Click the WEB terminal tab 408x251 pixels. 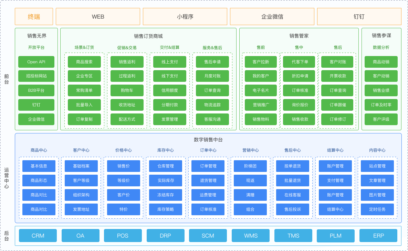98,17
